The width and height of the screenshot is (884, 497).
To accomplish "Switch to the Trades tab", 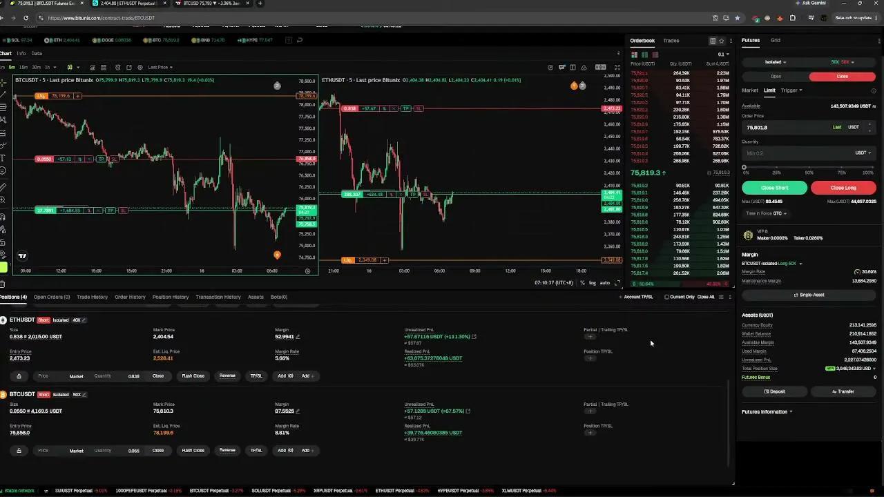I will (671, 41).
